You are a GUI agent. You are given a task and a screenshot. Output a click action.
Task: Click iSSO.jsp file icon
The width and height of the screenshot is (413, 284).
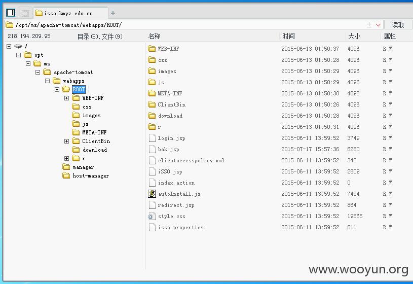152,171
